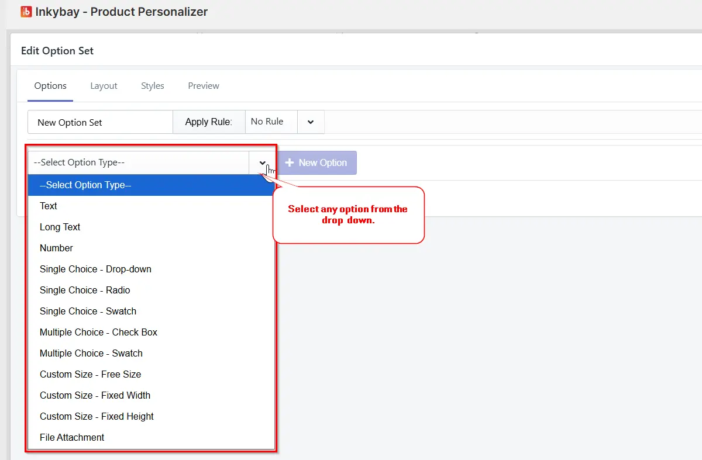Click the Apply Rule label
The height and width of the screenshot is (460, 702).
tap(208, 122)
